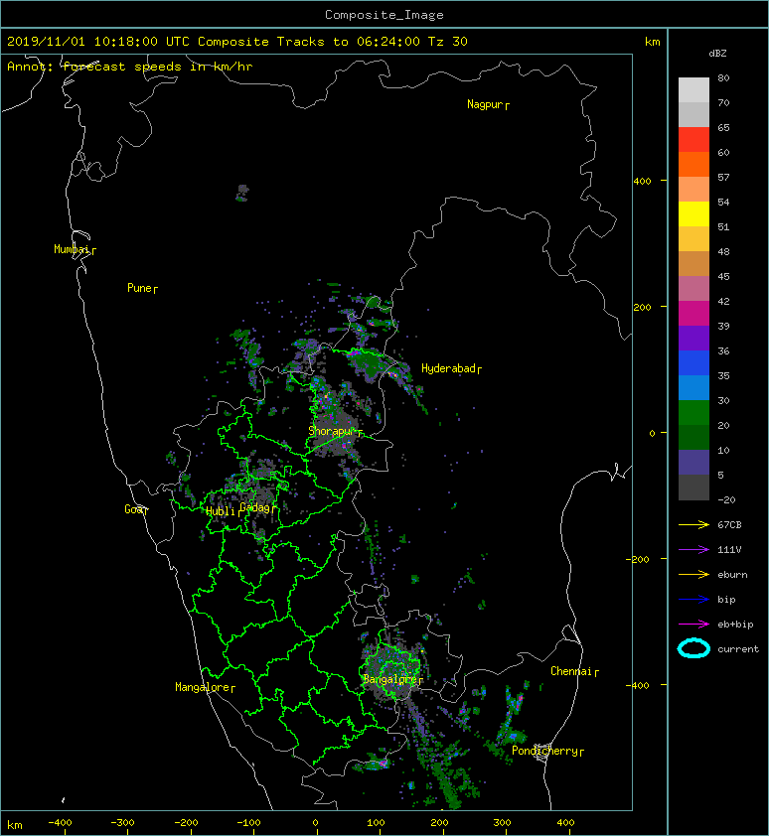Click the red 60 dBZ color swatch
Image resolution: width=769 pixels, height=836 pixels.
tap(693, 139)
